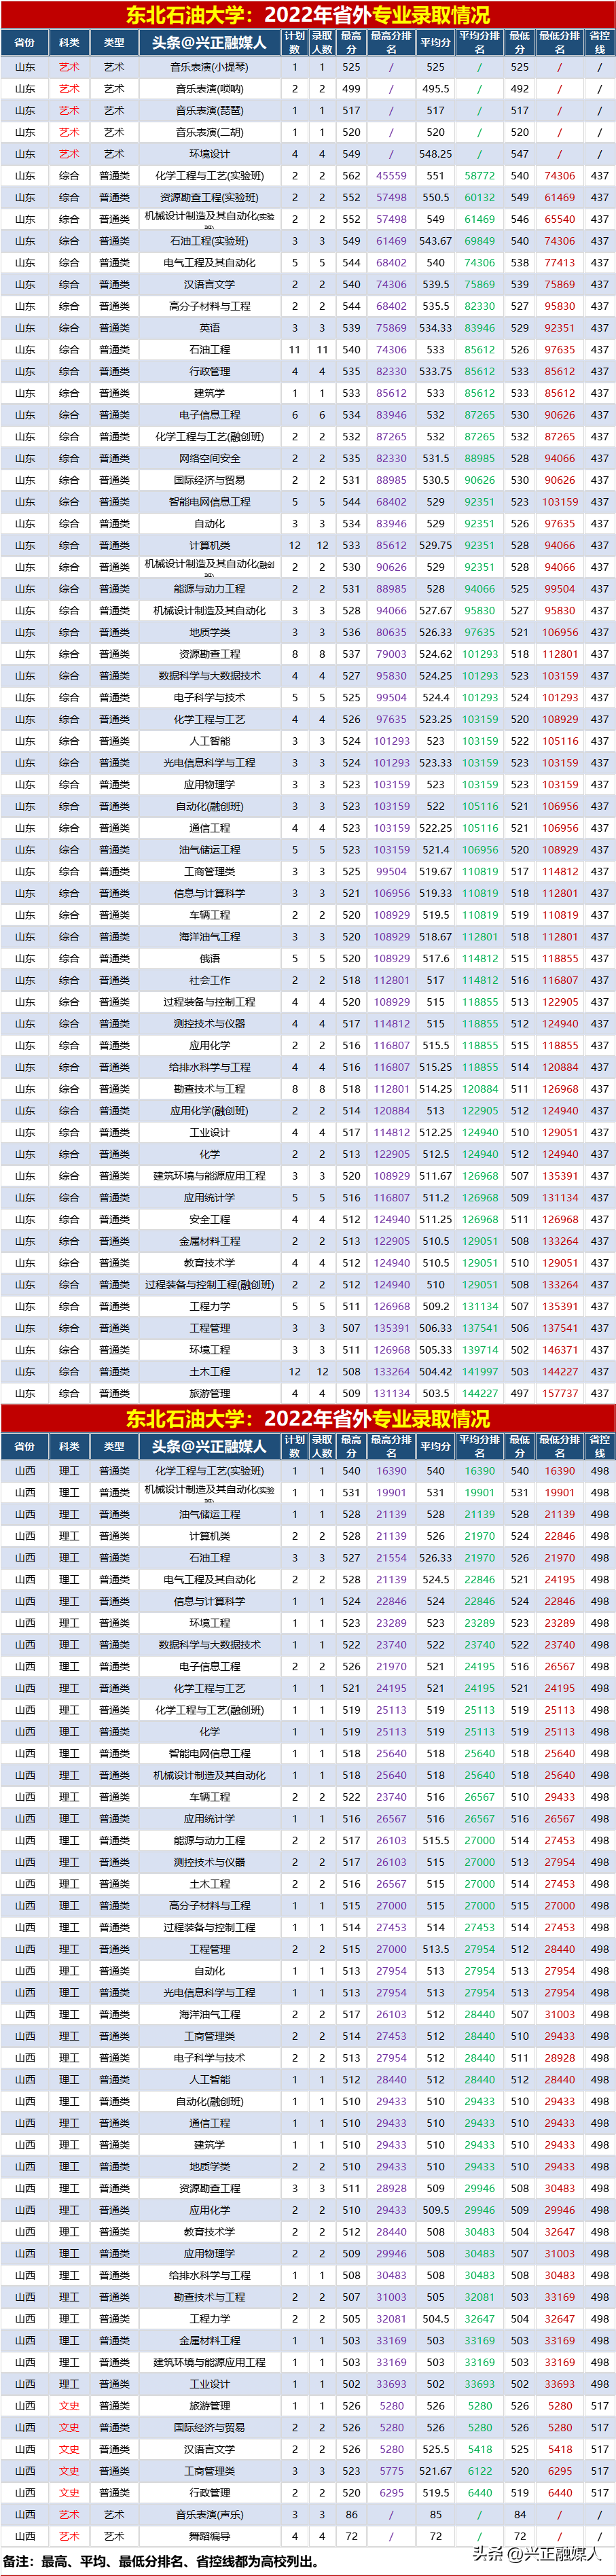This screenshot has height=2576, width=616.
Task: Select average score 524.62
Action: tap(435, 654)
